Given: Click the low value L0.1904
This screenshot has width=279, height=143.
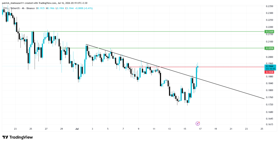Looking at the screenshot, I should 60,8.
